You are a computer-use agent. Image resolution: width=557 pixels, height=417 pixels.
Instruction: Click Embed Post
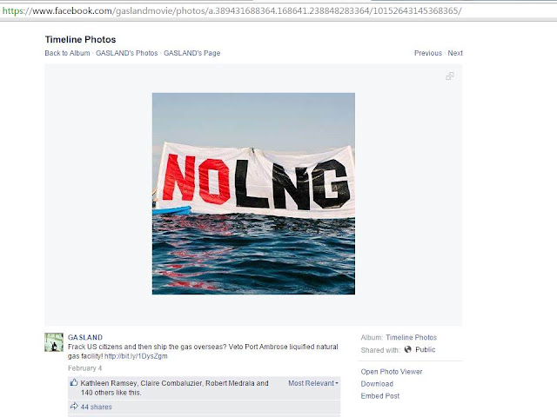click(380, 396)
